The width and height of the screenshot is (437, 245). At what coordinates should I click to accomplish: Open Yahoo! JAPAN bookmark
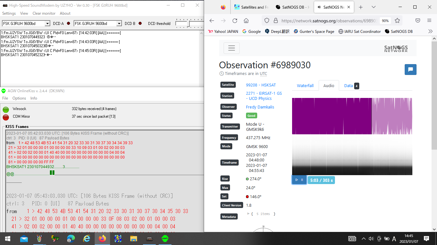point(223,31)
